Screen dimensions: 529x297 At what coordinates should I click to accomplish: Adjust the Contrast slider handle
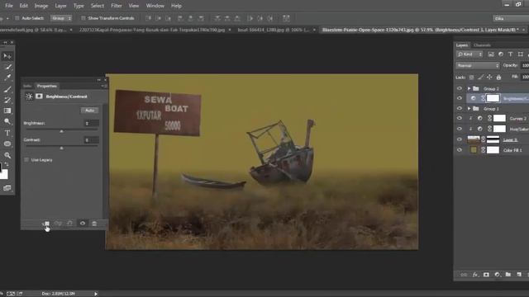point(61,148)
